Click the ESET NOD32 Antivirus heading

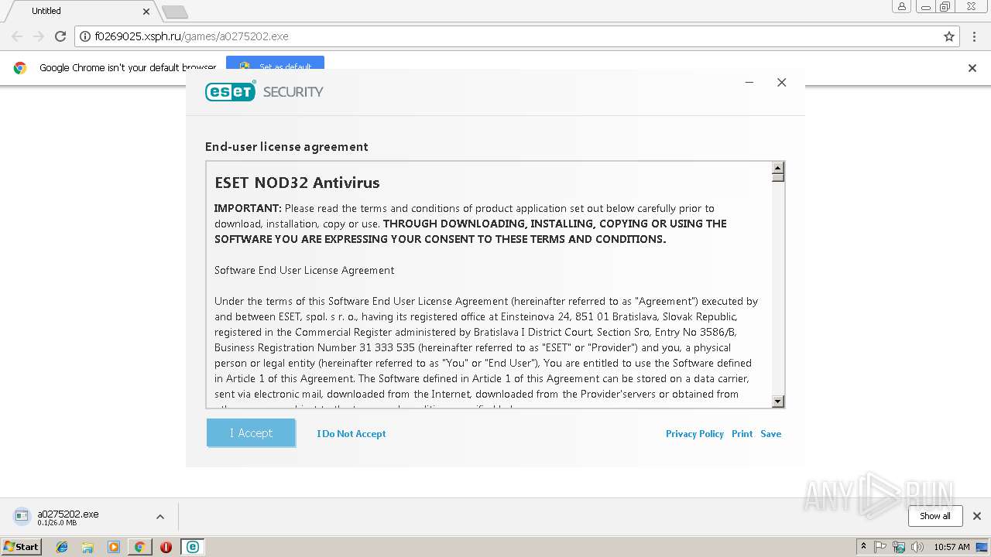click(x=297, y=183)
